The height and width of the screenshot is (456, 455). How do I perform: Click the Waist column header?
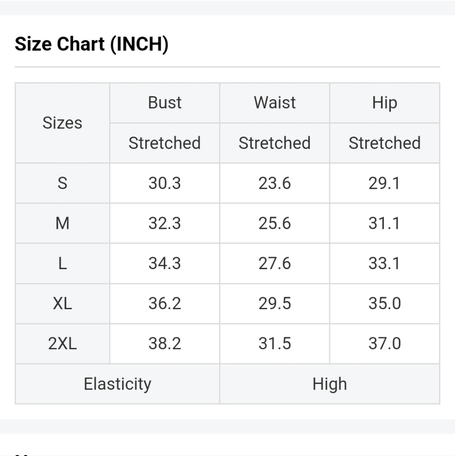(x=275, y=103)
